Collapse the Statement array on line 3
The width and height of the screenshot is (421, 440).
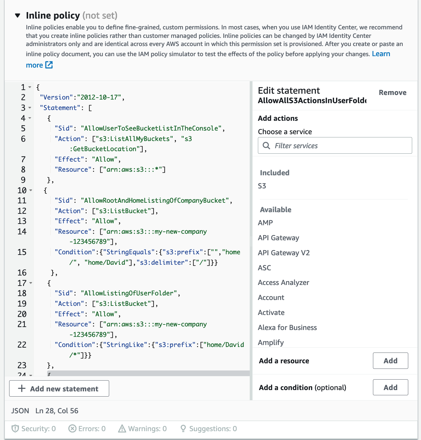point(30,108)
